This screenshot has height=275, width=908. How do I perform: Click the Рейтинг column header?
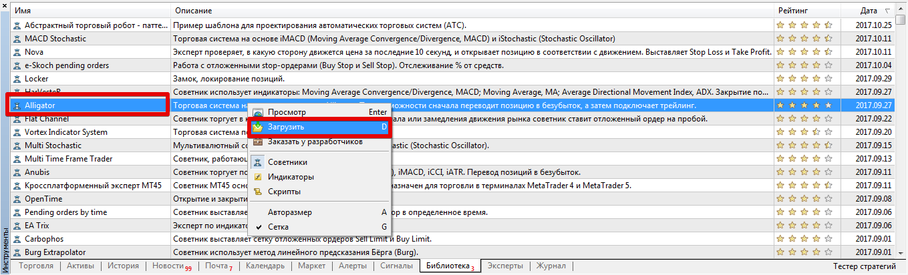[792, 11]
